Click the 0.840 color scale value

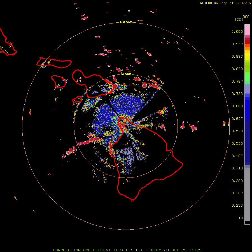(237, 69)
